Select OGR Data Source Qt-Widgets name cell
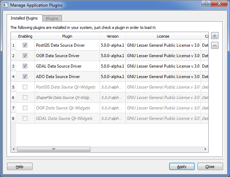 click(x=67, y=108)
